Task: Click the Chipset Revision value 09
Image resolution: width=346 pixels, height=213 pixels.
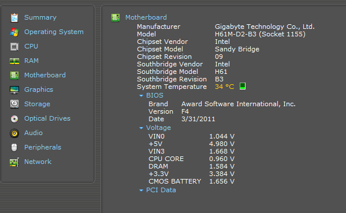Action: (x=219, y=57)
